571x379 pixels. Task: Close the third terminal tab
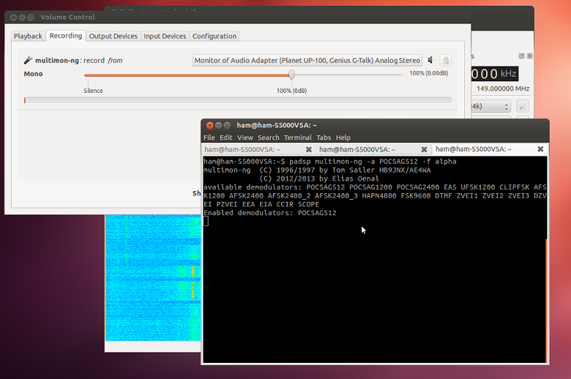pos(540,149)
